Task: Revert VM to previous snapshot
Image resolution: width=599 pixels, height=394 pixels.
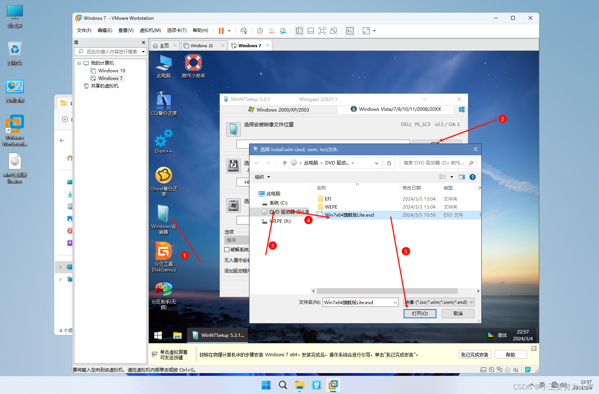Action: (x=272, y=31)
